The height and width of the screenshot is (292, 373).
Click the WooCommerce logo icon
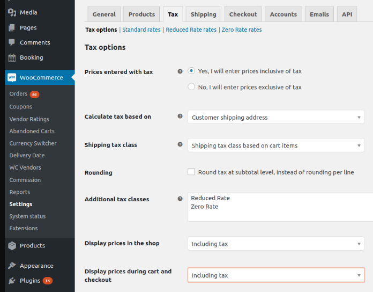(12, 77)
